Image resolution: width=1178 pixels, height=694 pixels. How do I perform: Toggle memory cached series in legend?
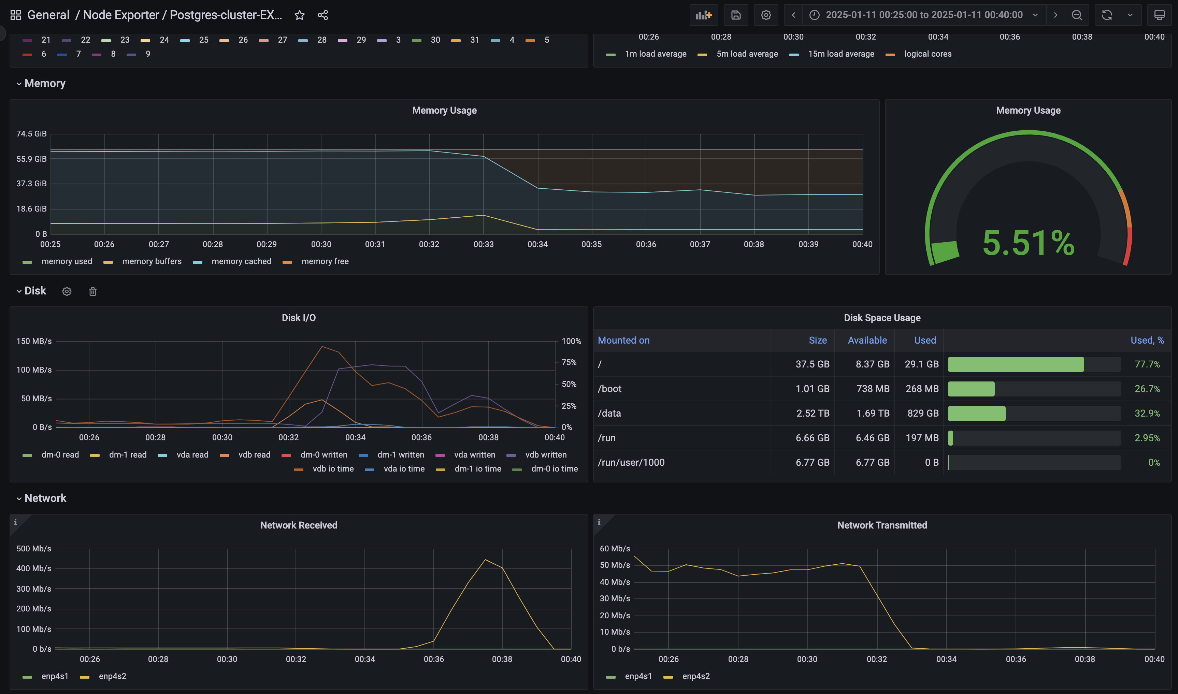click(x=241, y=261)
